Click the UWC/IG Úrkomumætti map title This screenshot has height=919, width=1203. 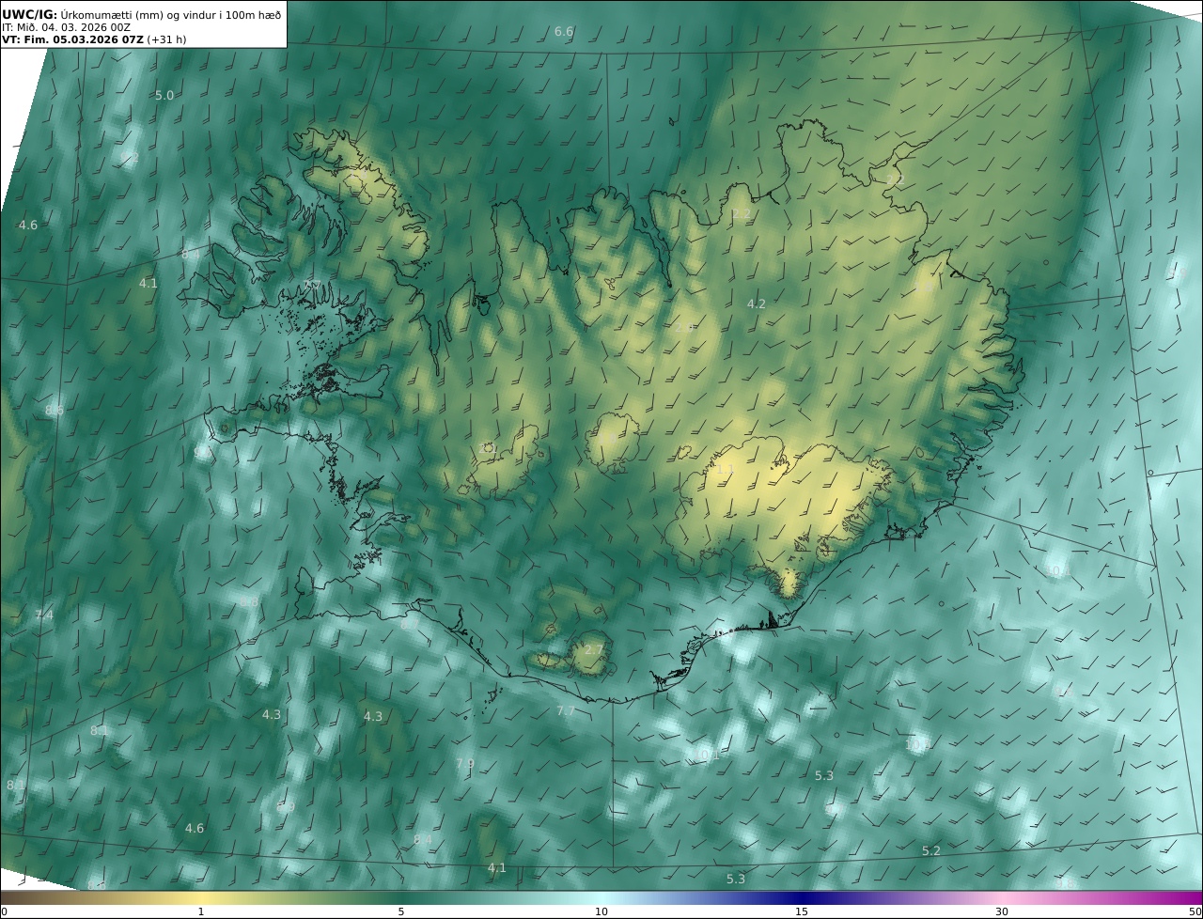point(141,15)
